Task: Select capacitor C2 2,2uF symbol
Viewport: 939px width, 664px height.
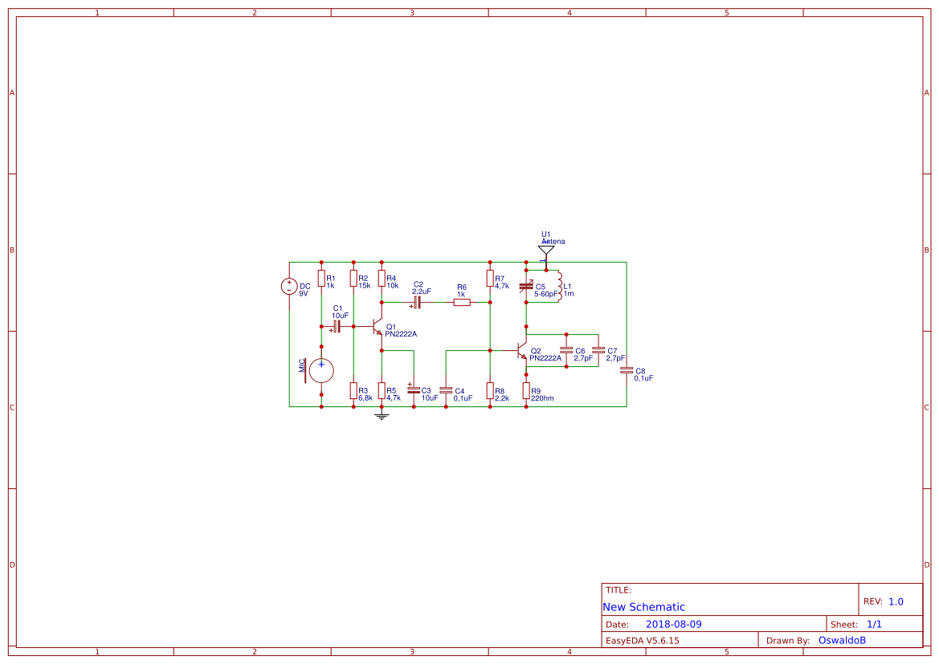Action: pos(417,303)
